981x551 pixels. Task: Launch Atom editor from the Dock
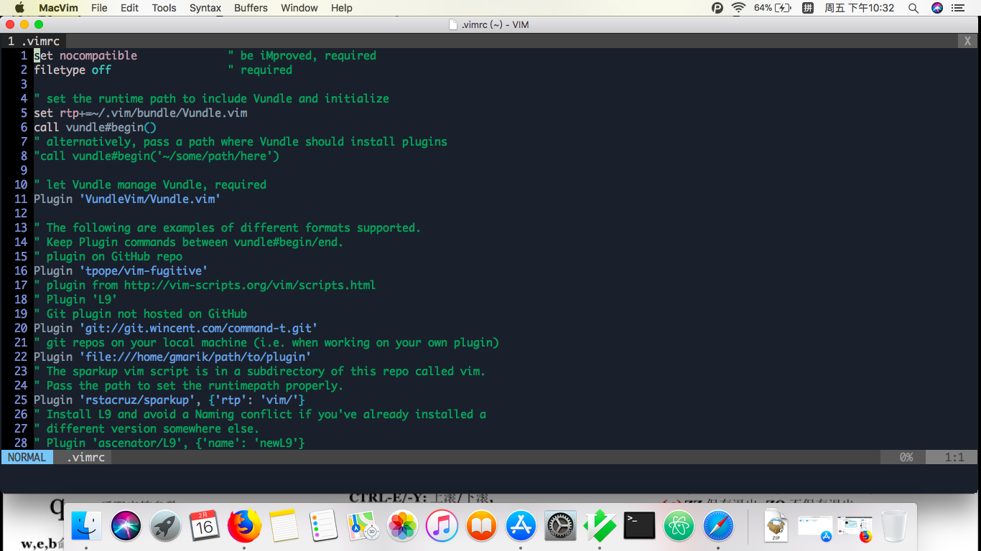679,526
